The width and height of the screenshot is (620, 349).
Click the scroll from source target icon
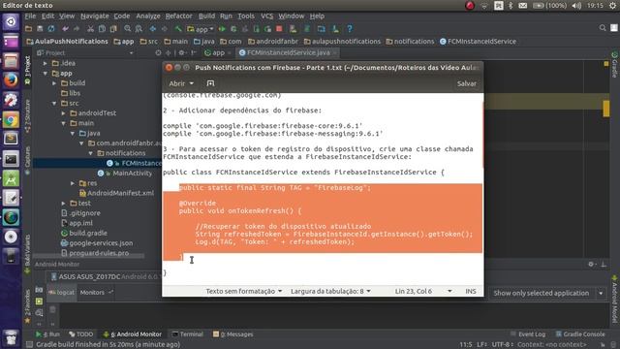[x=158, y=52]
